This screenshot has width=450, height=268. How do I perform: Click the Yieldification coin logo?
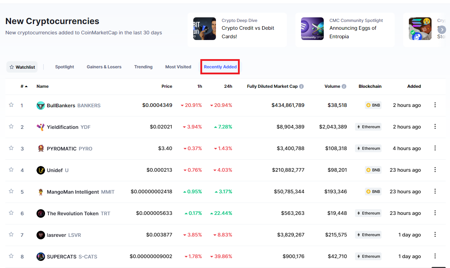pos(41,127)
